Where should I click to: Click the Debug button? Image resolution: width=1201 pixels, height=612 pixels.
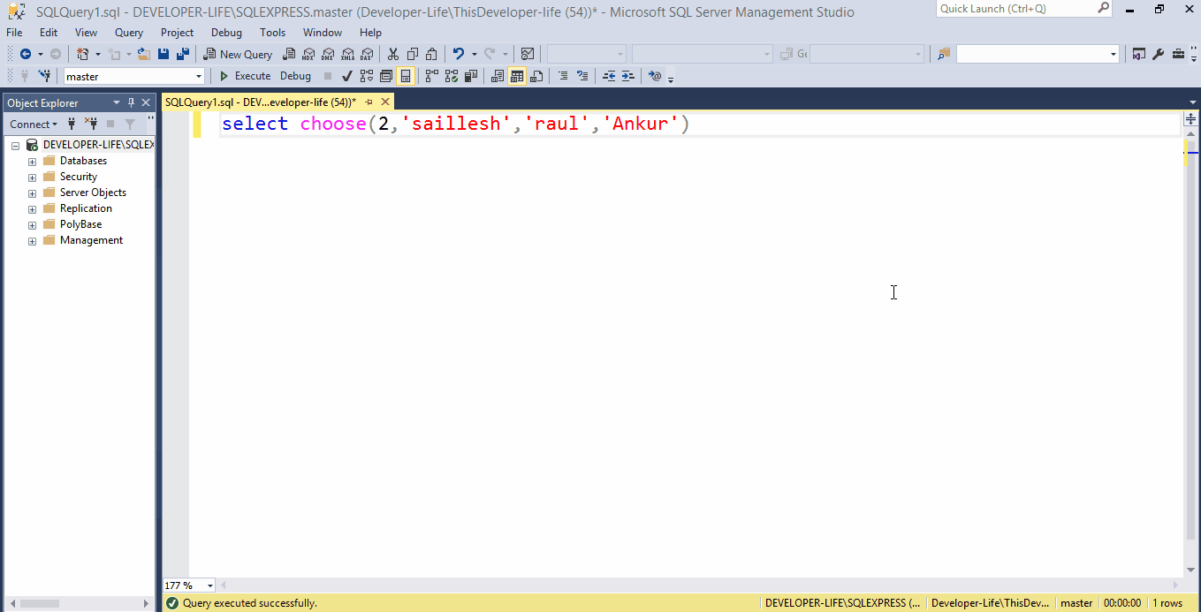pos(295,76)
